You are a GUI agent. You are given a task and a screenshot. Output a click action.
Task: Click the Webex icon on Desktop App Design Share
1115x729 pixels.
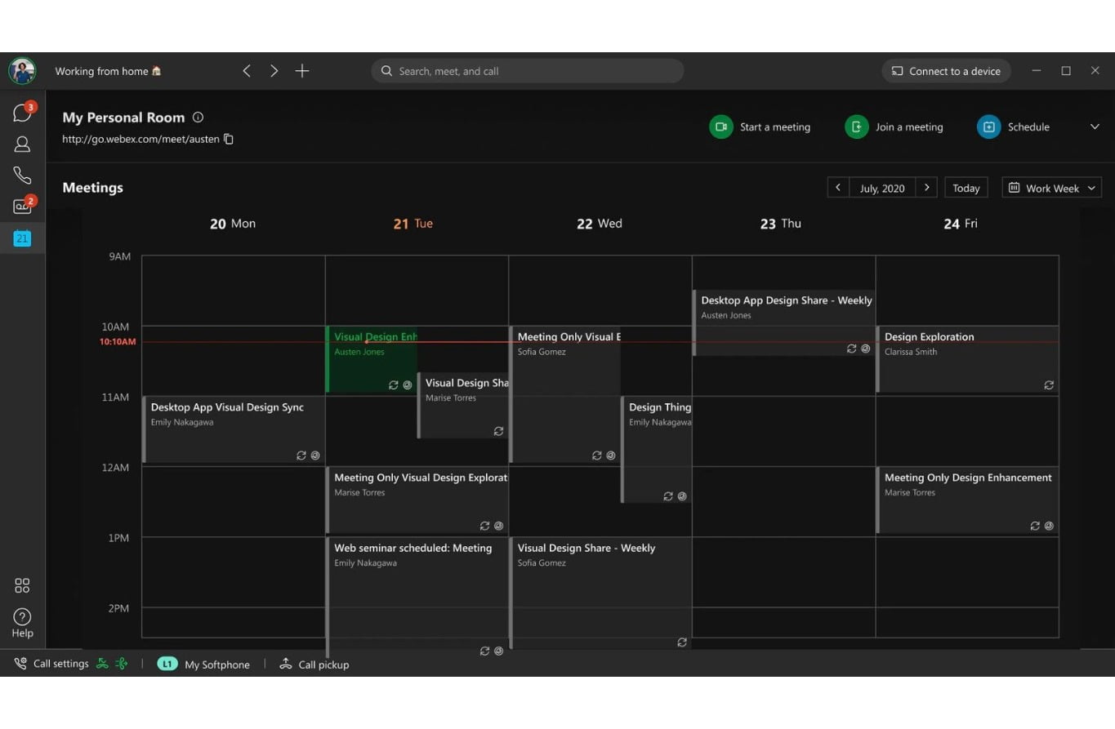[866, 349]
